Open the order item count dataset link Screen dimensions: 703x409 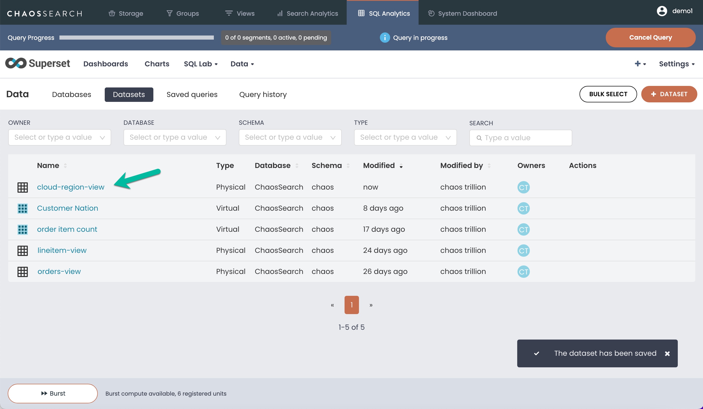click(x=67, y=229)
